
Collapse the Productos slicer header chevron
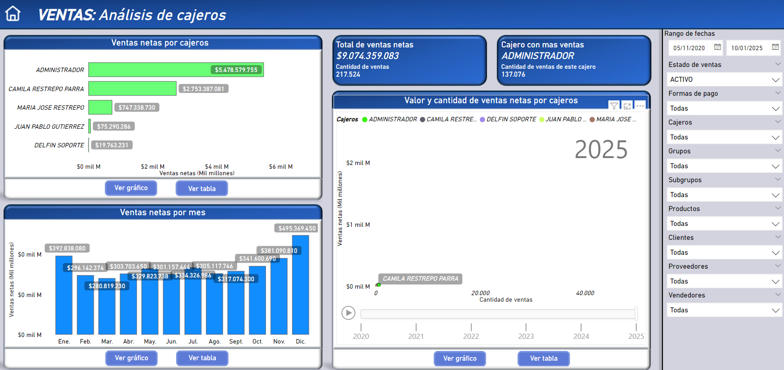(x=777, y=208)
